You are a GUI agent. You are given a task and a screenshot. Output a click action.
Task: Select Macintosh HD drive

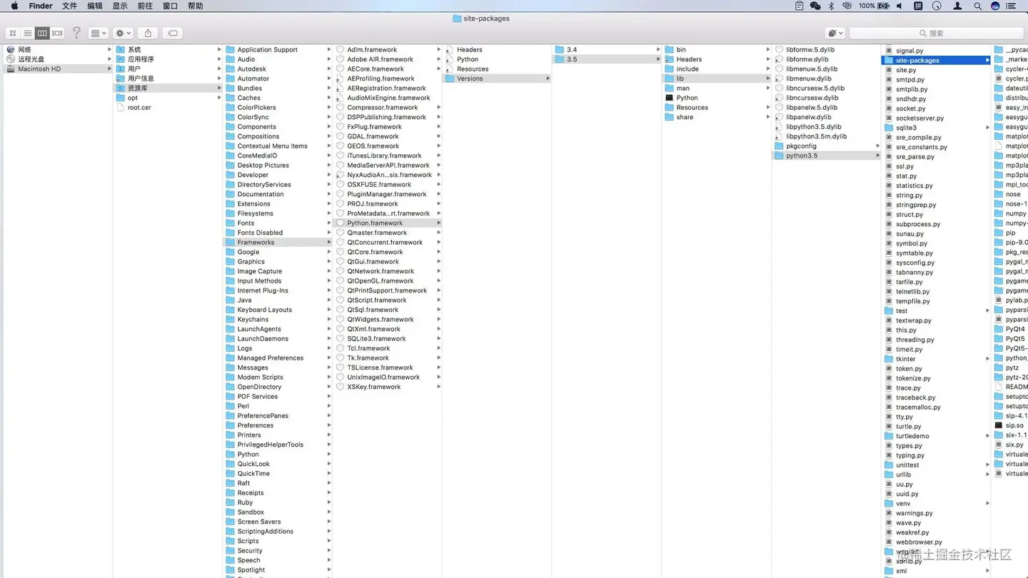(x=58, y=69)
